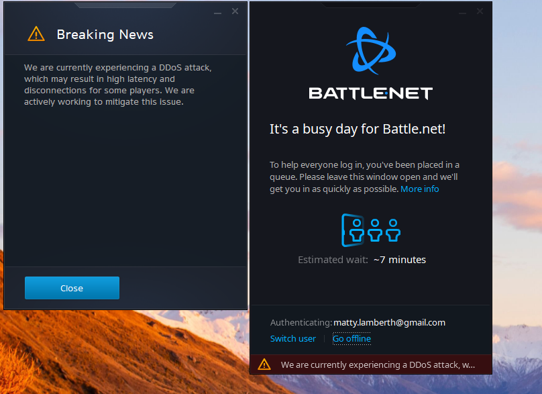The width and height of the screenshot is (542, 394).
Task: Click the 'Breaking News' title text
Action: tap(105, 35)
